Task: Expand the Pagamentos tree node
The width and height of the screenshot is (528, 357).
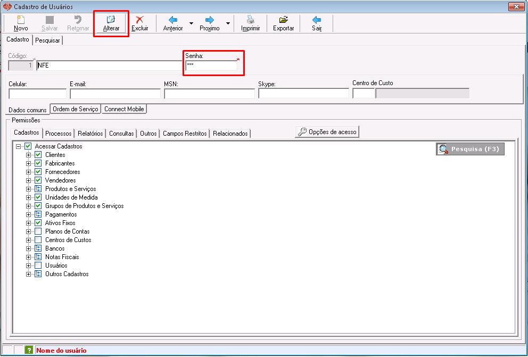Action: pyautogui.click(x=28, y=214)
